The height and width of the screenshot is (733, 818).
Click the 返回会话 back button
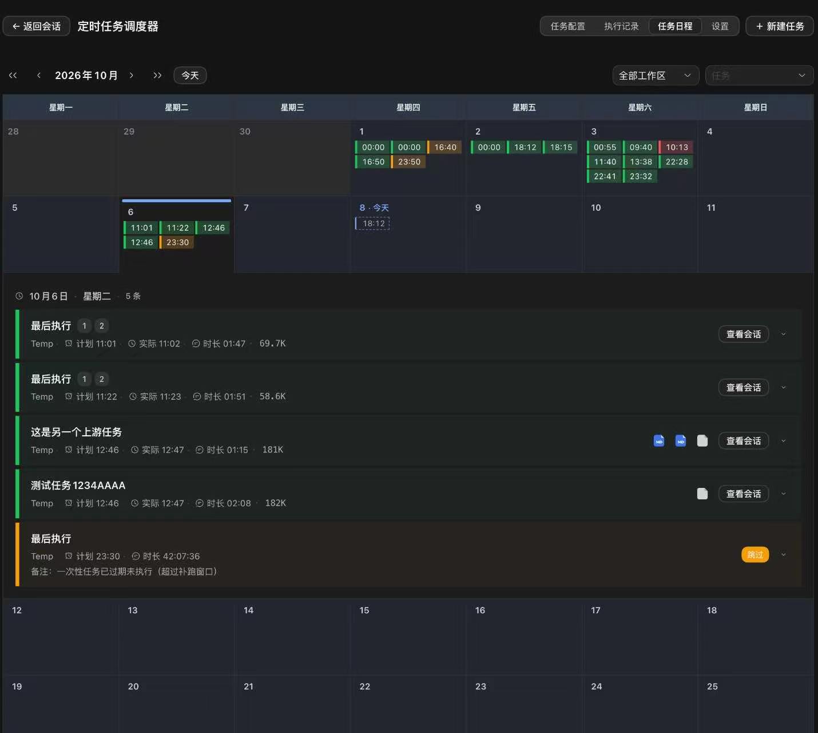tap(37, 26)
